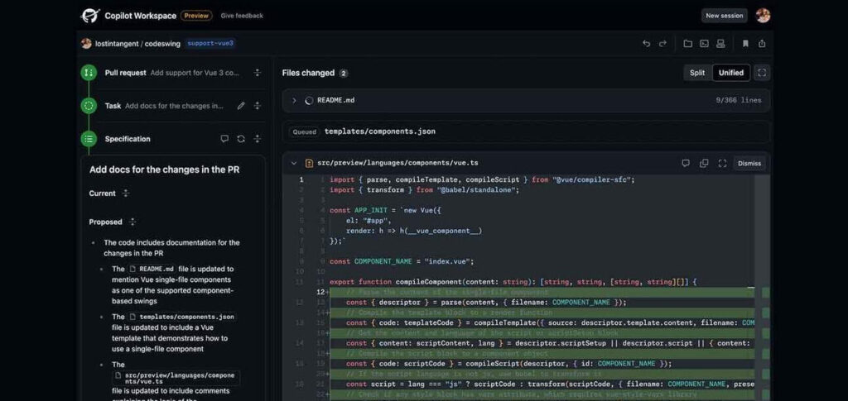Select the Split diff view
Viewport: 848px width, 401px height.
coord(697,73)
